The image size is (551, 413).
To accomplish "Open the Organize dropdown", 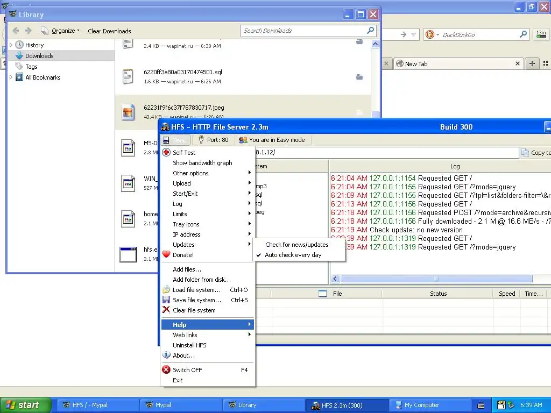I will pyautogui.click(x=65, y=31).
